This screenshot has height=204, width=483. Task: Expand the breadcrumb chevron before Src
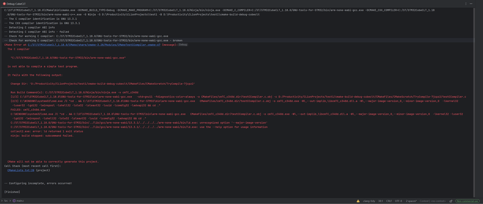point(2,201)
